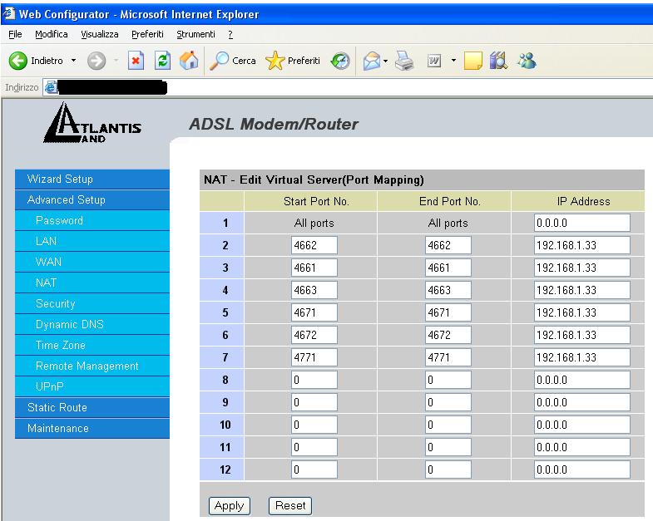
Task: Click the Indietro back arrow icon
Action: (18, 61)
